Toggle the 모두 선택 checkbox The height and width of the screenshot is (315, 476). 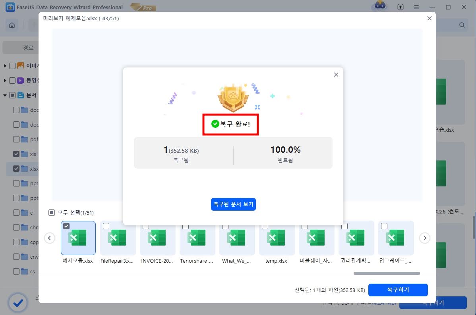point(51,212)
